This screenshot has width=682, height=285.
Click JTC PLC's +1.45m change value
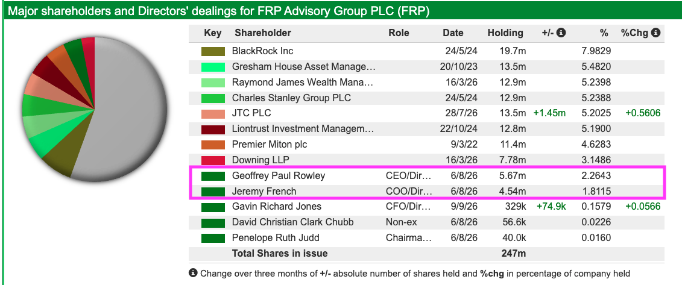point(549,113)
